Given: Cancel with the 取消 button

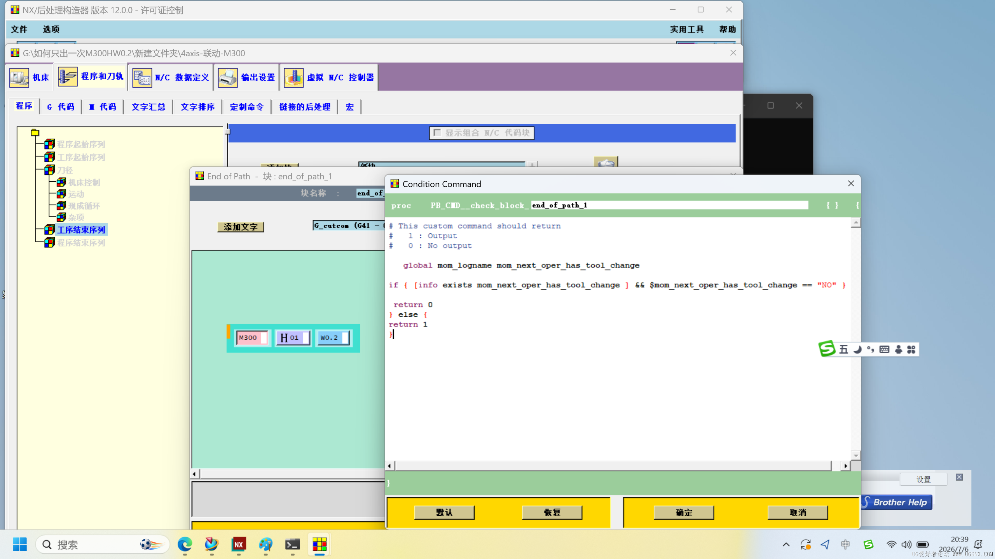Looking at the screenshot, I should (x=798, y=512).
